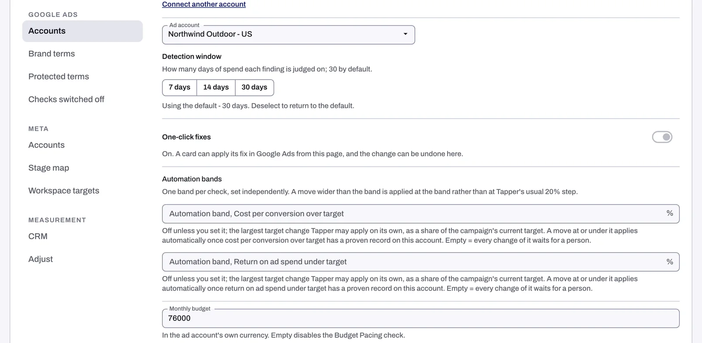Toggle the One-click fixes switch
Screen dimensions: 702x343
click(x=662, y=137)
